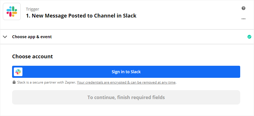Click the Slack app logo in trigger header
The image size is (254, 116).
point(12,11)
